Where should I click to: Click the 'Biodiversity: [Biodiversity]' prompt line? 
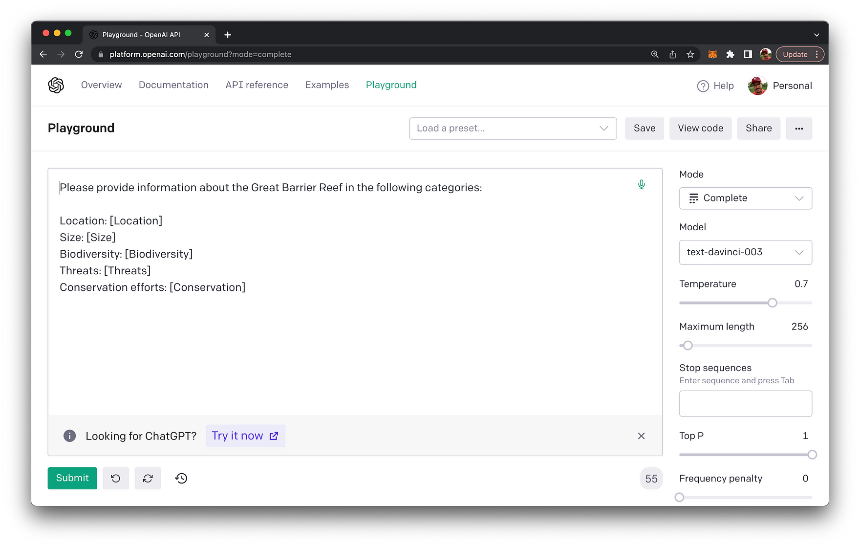point(126,254)
